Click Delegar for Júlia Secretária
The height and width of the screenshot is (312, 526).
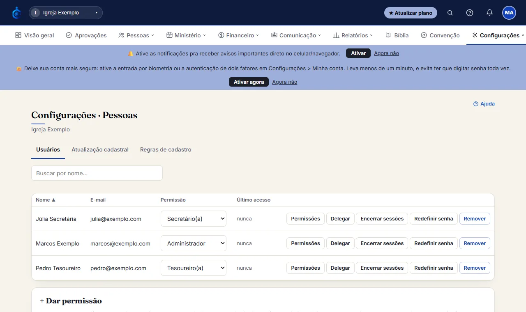coord(340,219)
